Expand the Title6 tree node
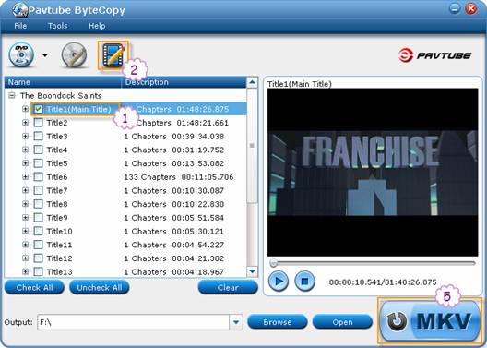Viewport: 487px width, 348px height. [x=25, y=177]
